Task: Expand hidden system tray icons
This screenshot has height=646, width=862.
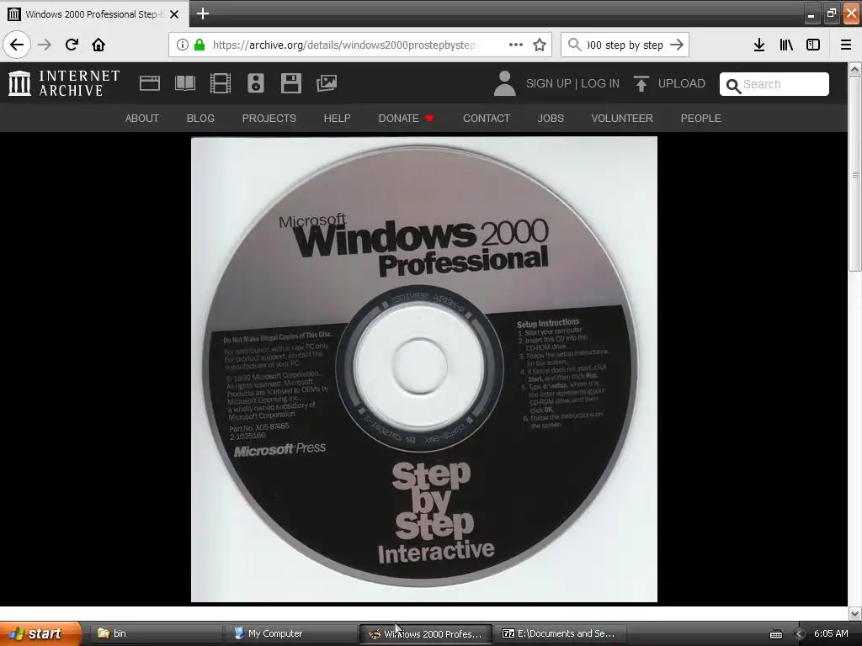Action: point(800,634)
